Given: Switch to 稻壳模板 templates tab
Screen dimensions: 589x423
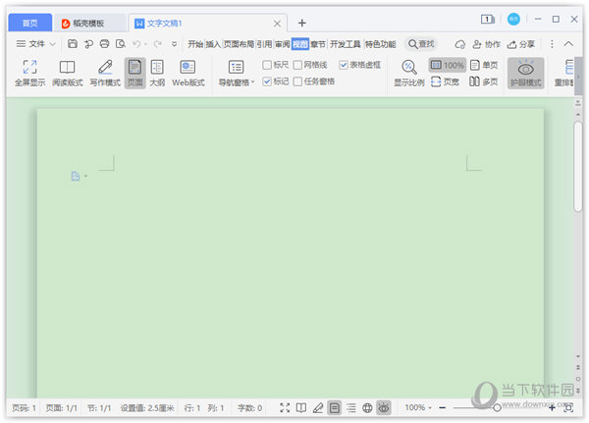Looking at the screenshot, I should [89, 24].
